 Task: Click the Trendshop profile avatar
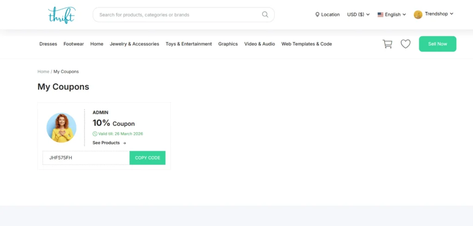[418, 15]
